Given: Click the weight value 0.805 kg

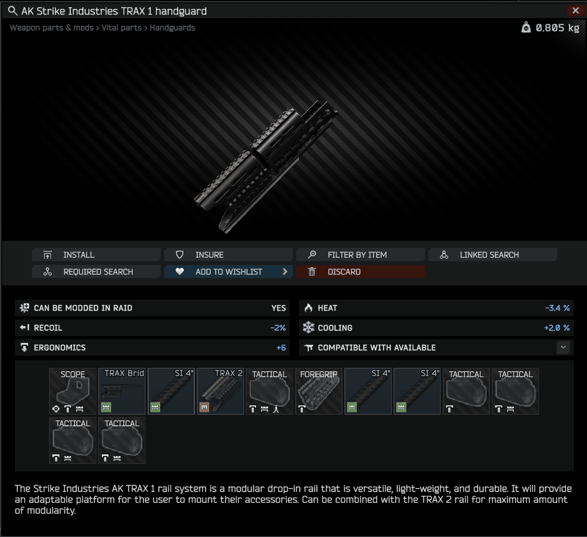Looking at the screenshot, I should [557, 28].
